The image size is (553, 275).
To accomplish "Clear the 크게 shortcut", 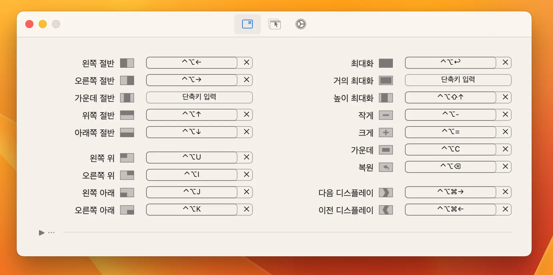I will point(505,132).
